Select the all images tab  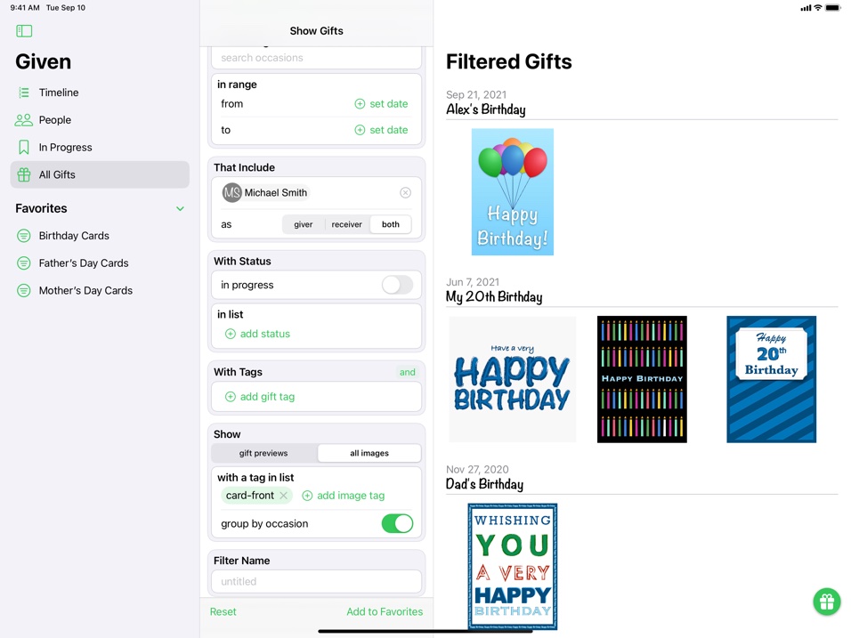pyautogui.click(x=369, y=453)
